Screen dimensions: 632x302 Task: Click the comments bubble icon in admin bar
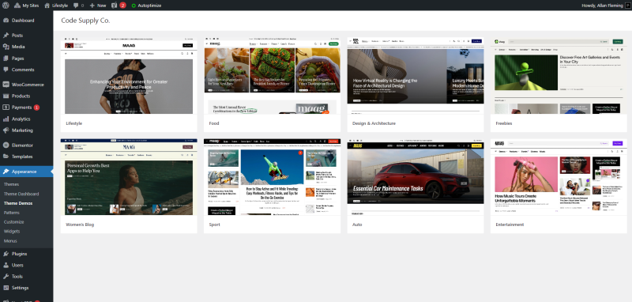[x=76, y=6]
